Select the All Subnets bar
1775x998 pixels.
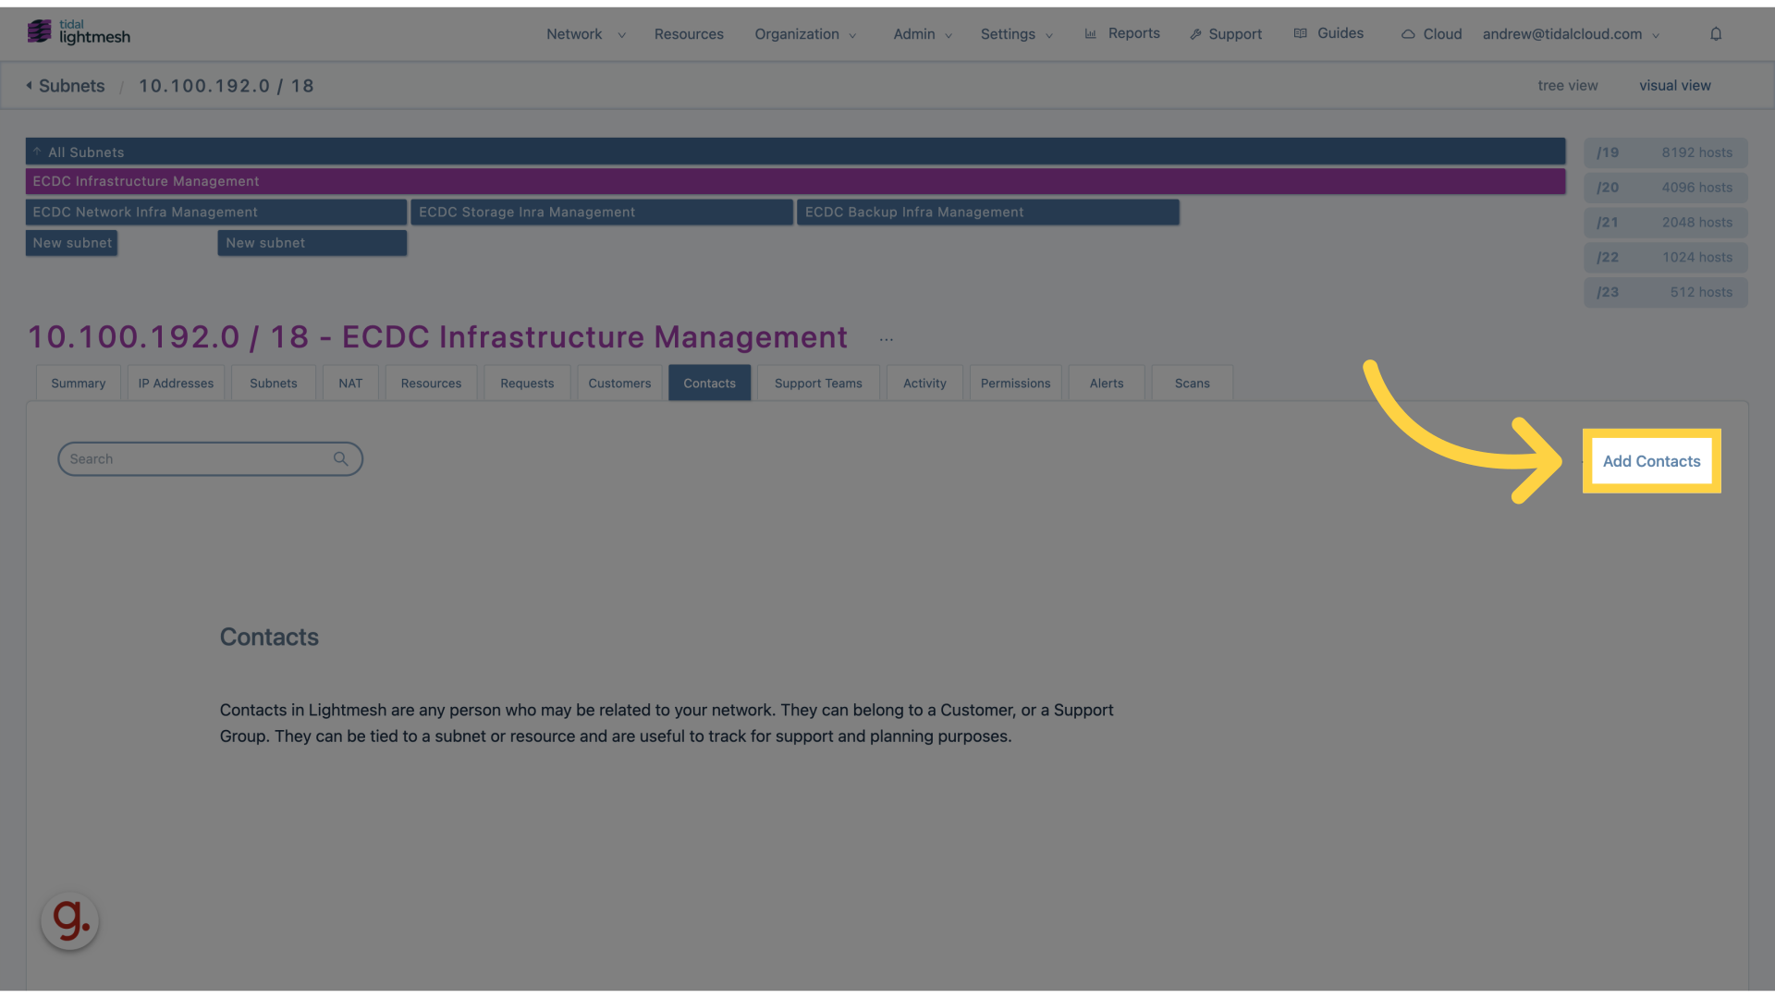pos(795,152)
